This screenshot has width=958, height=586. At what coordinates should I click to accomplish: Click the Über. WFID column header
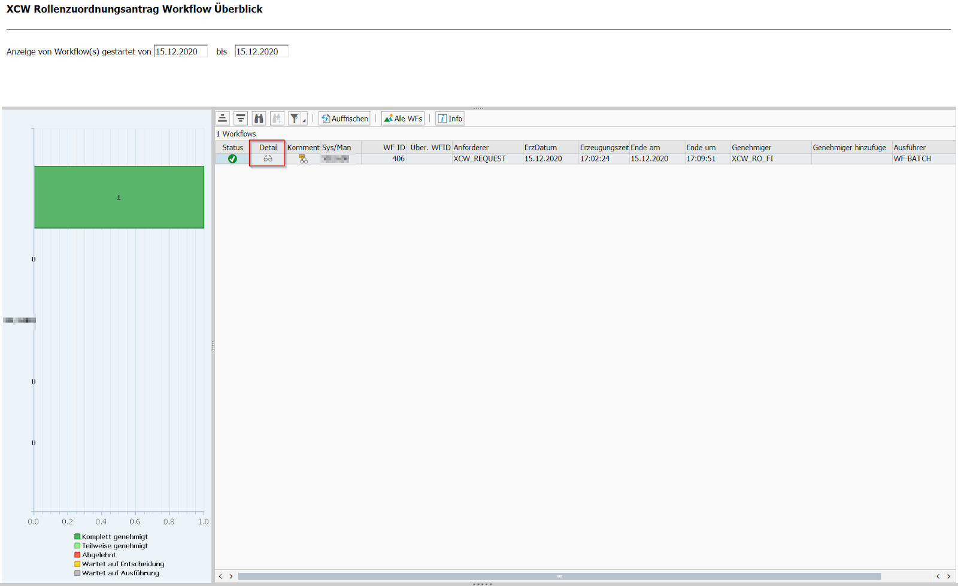tap(430, 147)
